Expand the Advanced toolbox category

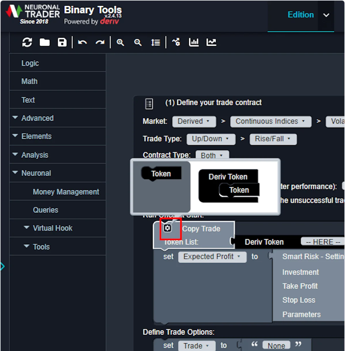point(37,118)
